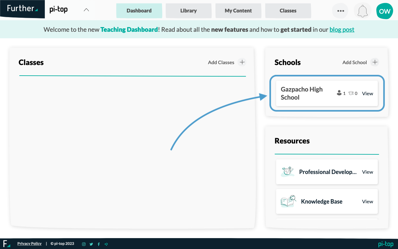Open the OW user avatar menu
This screenshot has height=249, width=398.
385,11
